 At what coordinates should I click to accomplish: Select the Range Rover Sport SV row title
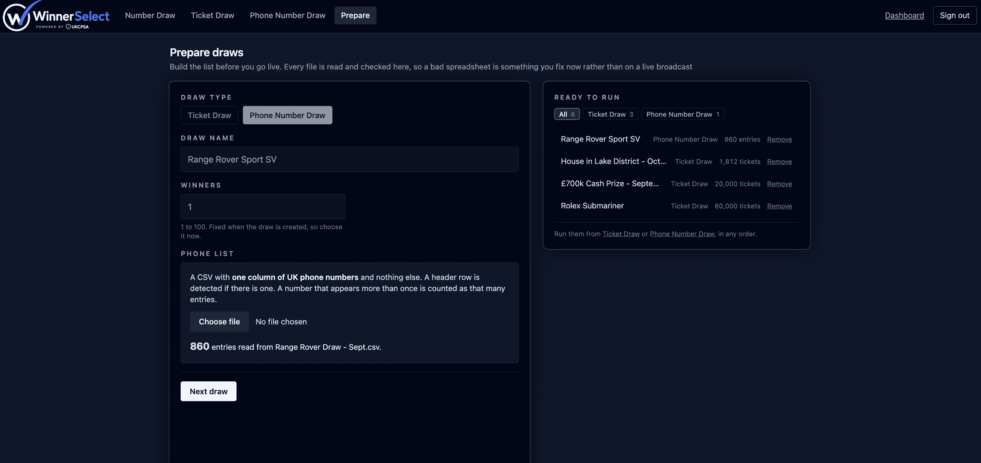pos(600,139)
